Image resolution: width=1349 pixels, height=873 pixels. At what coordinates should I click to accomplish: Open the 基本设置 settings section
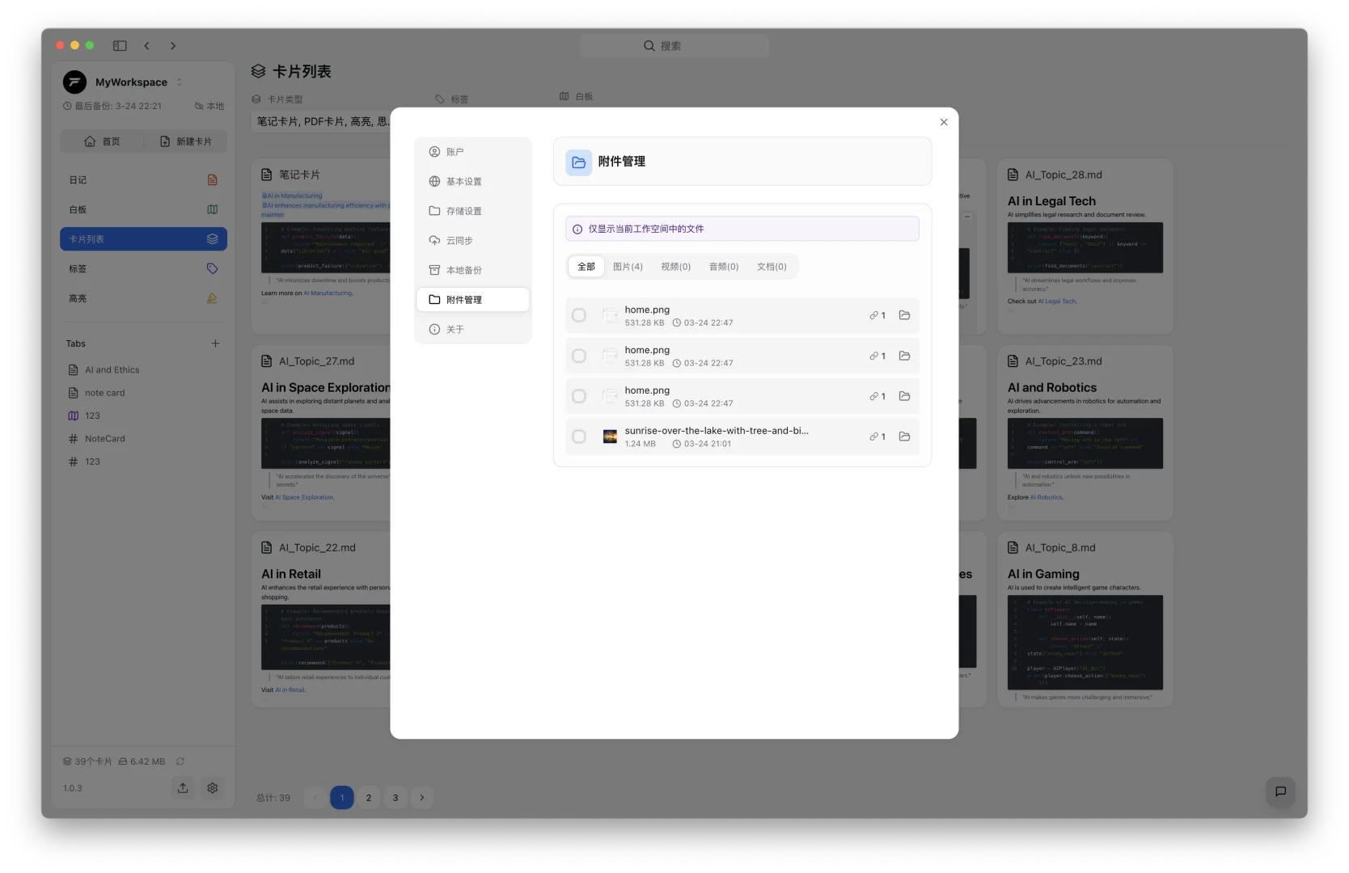473,181
